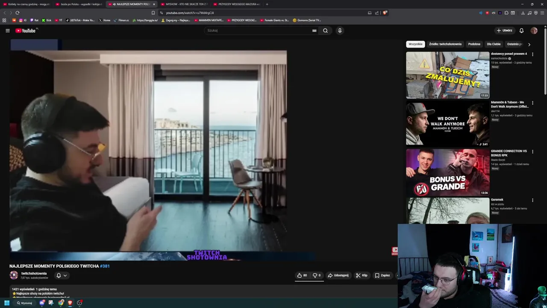Select the Źródło: twitchshotownia chip

(445, 44)
